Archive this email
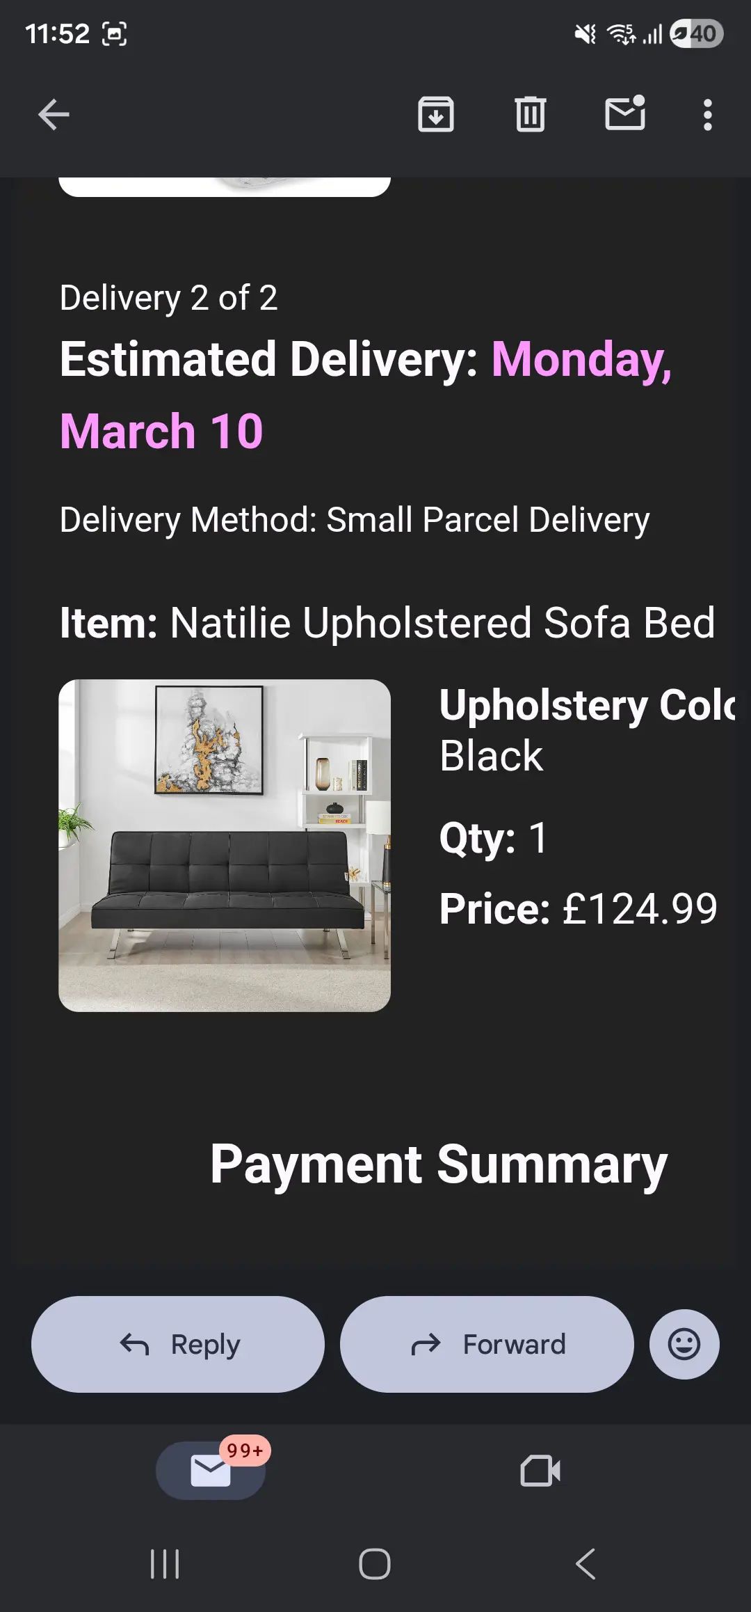Viewport: 751px width, 1612px height. click(436, 115)
